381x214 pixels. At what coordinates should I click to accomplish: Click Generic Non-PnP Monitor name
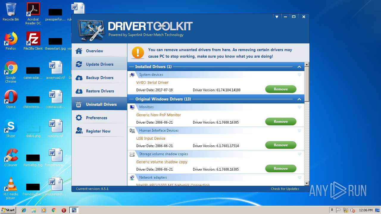pos(159,115)
